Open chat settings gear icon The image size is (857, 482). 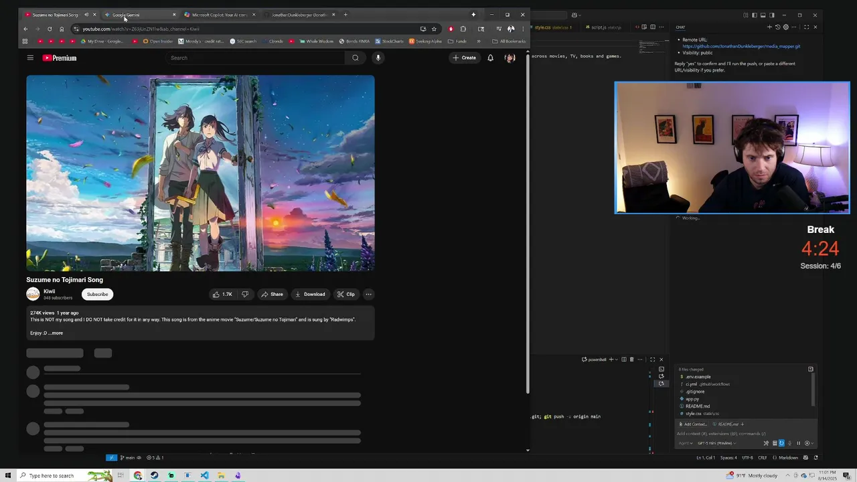(x=785, y=27)
